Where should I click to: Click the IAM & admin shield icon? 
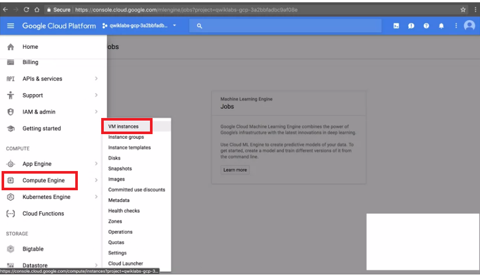tap(10, 112)
